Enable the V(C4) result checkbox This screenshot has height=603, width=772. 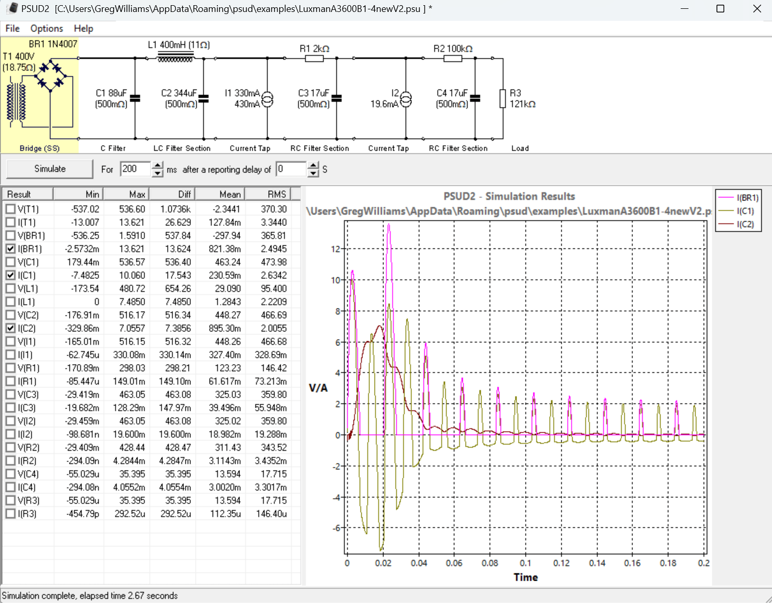pos(10,474)
